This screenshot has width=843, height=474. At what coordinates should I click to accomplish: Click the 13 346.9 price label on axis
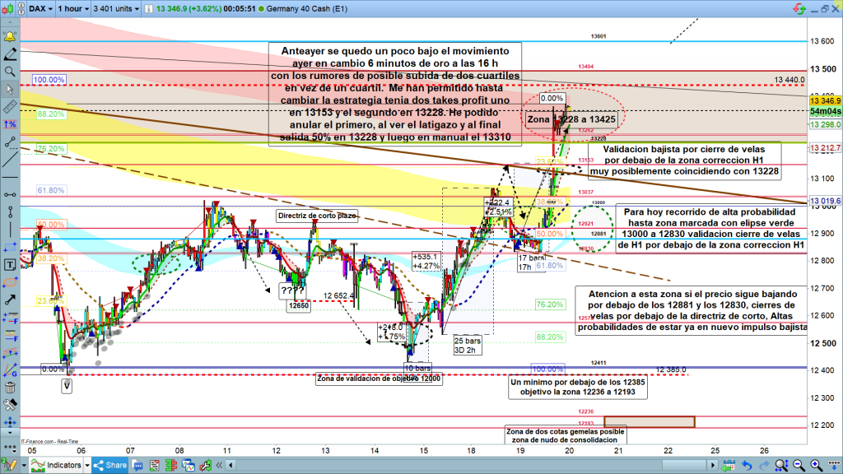coord(825,100)
